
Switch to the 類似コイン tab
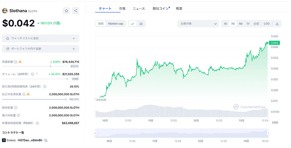(x=161, y=8)
